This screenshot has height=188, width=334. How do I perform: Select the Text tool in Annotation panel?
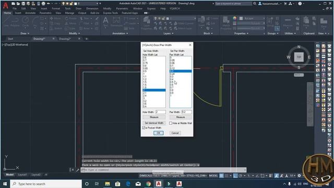(105, 22)
